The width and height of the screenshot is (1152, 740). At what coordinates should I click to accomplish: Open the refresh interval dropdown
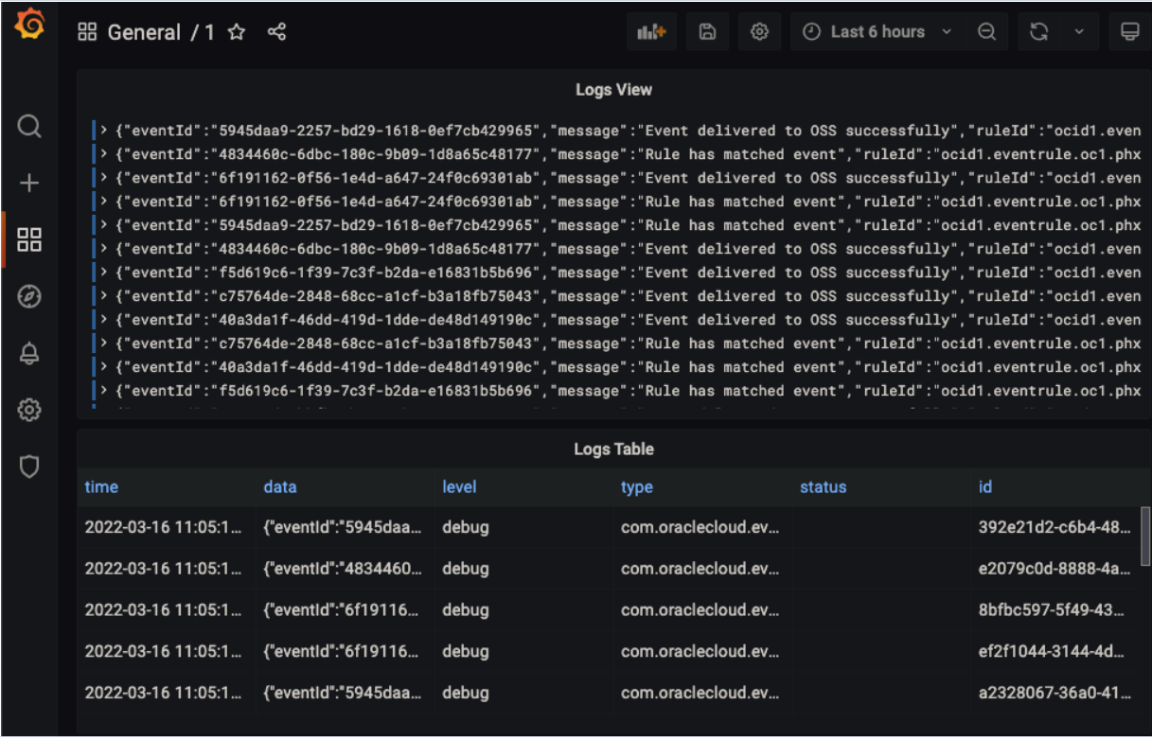click(1077, 31)
